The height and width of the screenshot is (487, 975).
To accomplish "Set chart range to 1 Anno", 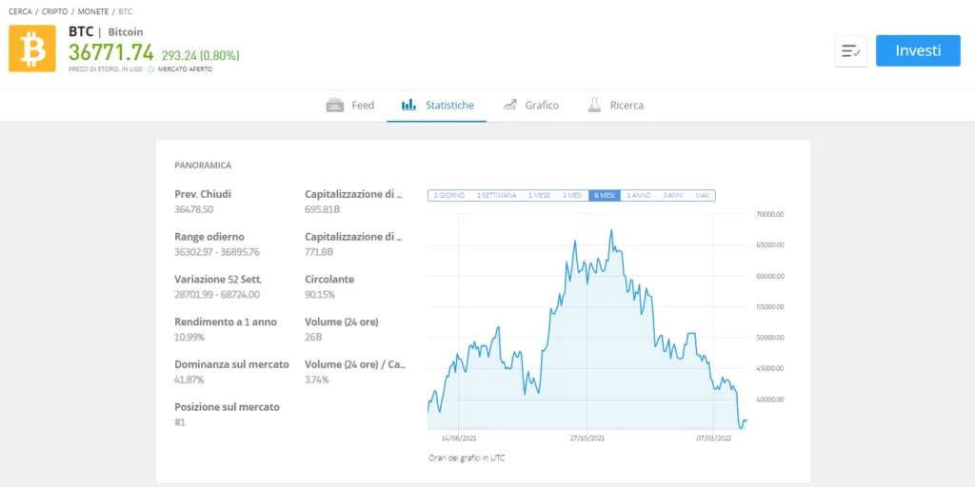I will 639,195.
